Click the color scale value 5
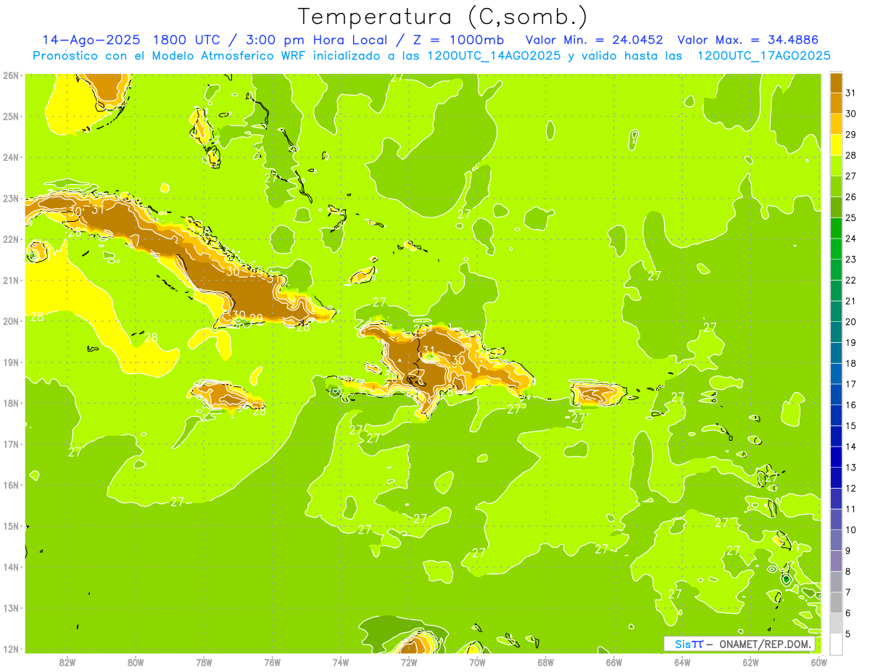This screenshot has width=870, height=672. point(848,634)
